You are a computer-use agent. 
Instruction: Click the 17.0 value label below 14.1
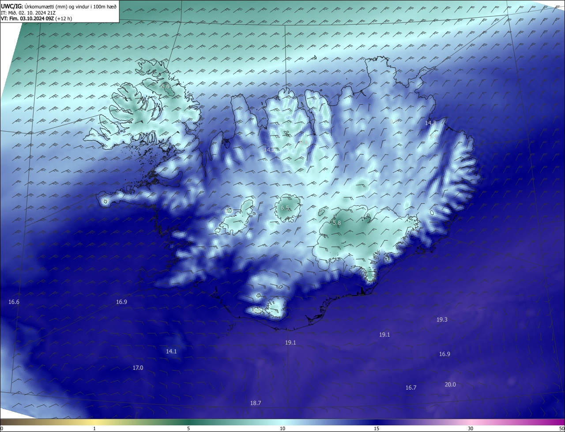(138, 368)
